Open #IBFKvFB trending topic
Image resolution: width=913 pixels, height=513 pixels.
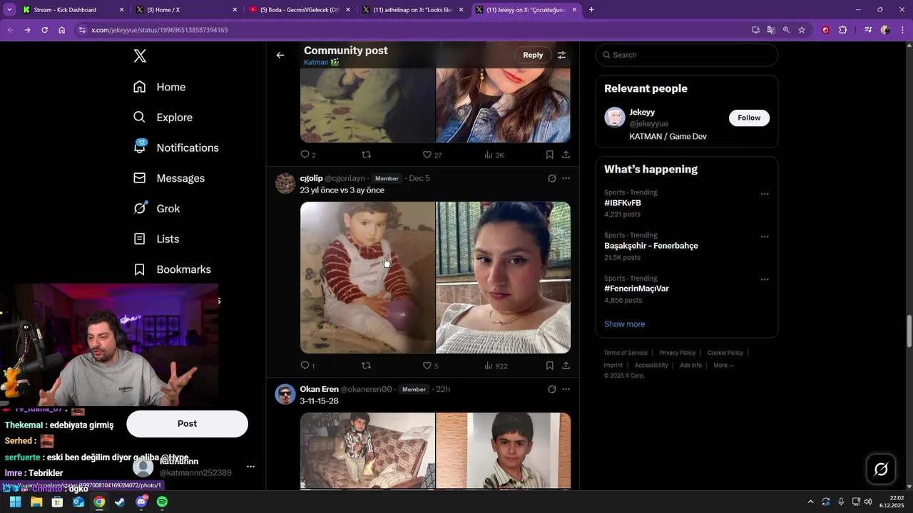623,203
